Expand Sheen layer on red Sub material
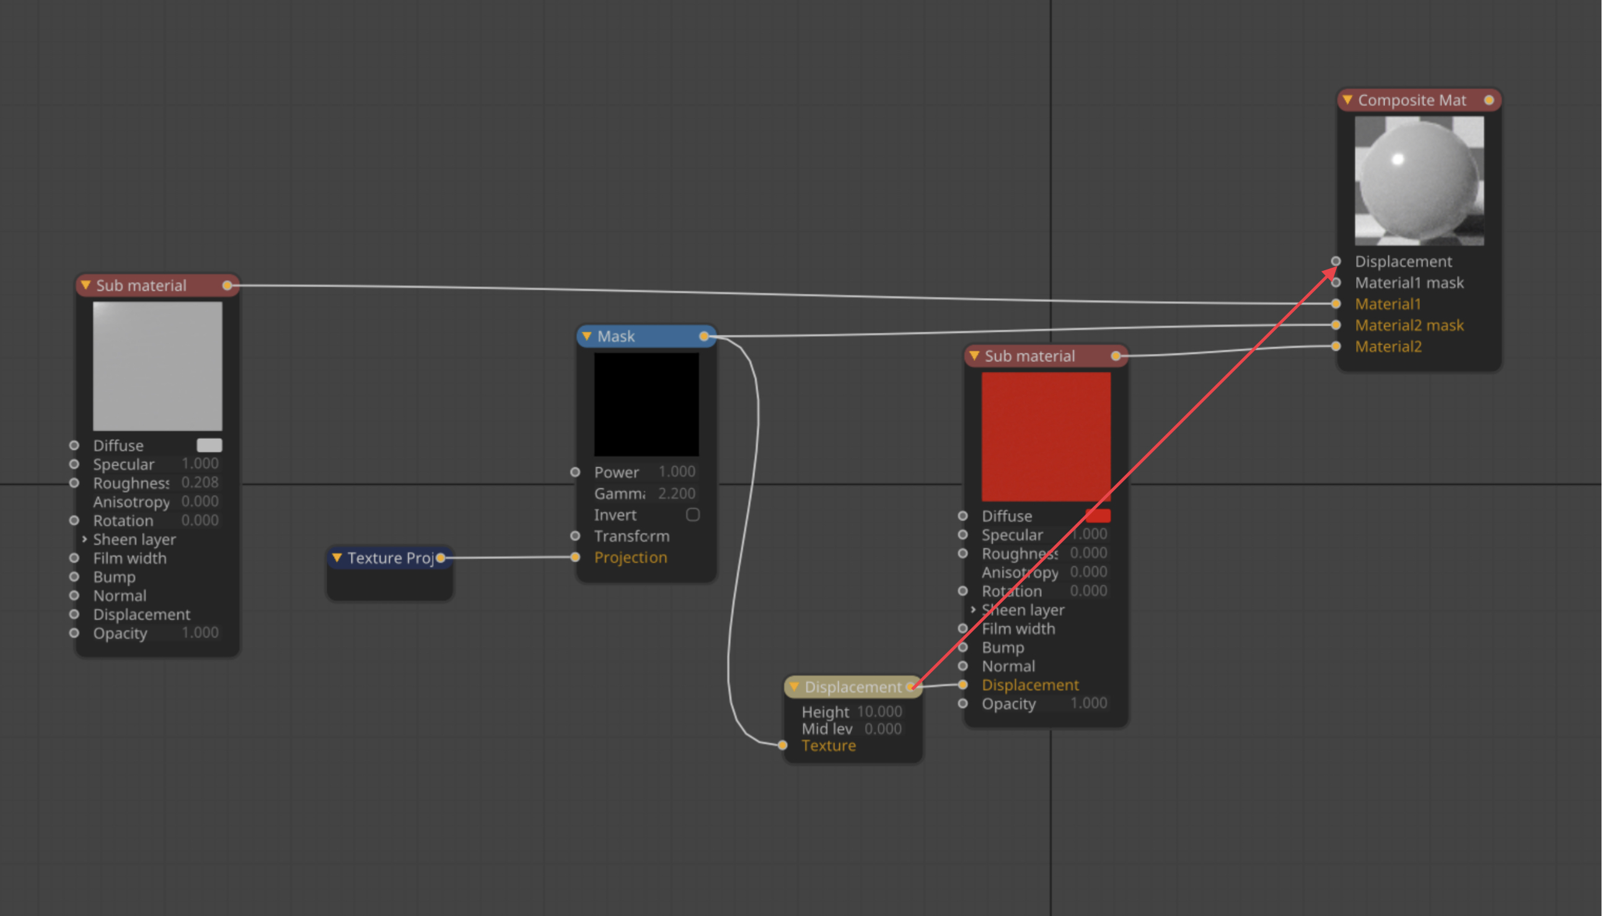1604x916 pixels. [x=972, y=610]
